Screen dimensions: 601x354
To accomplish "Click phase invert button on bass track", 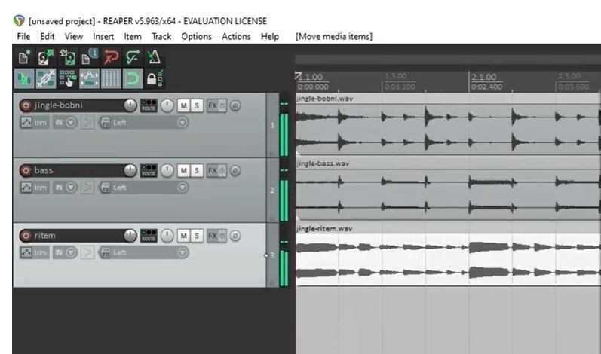I will click(x=235, y=171).
